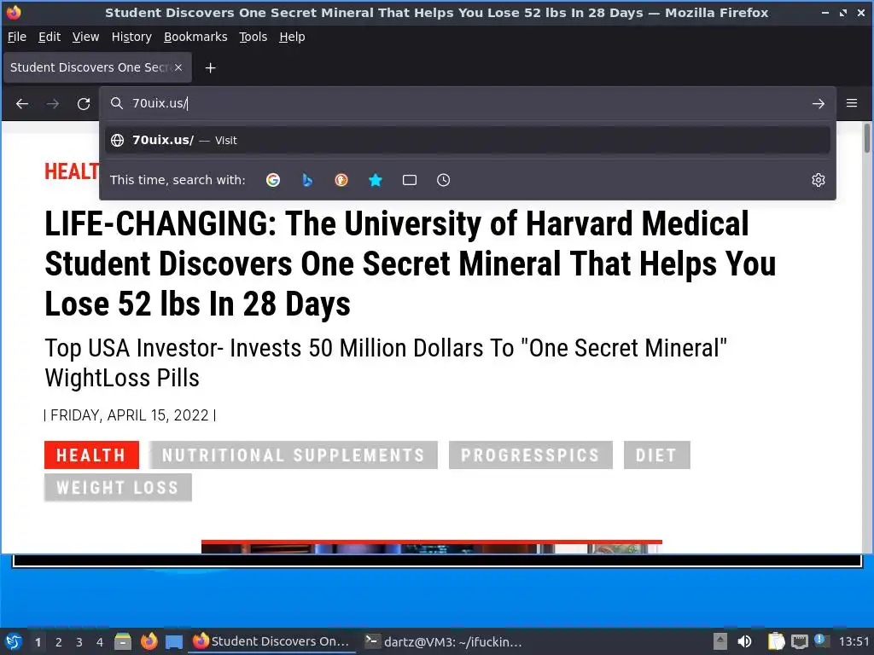Open the volume control tray icon
Viewport: 874px width, 655px height.
(744, 641)
